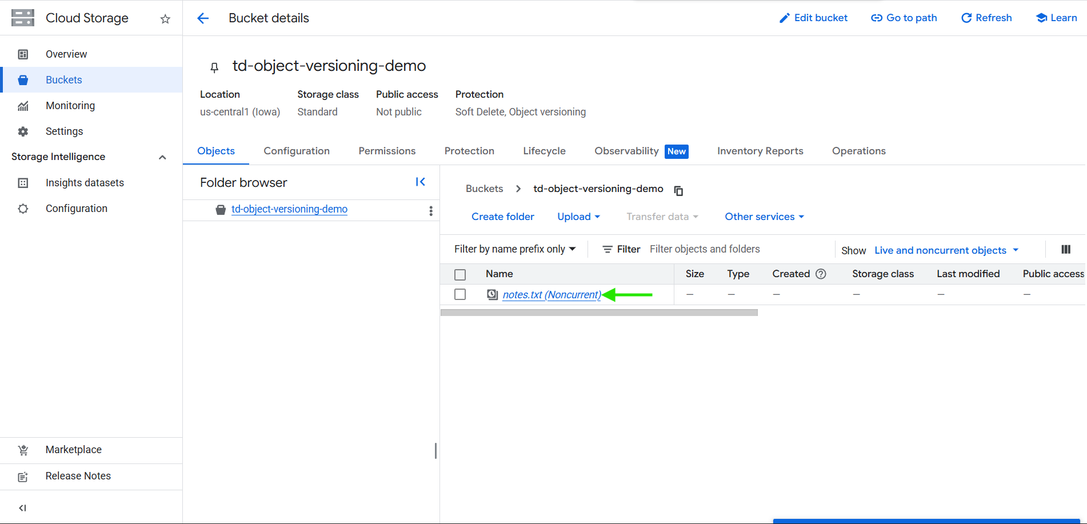The image size is (1087, 524).
Task: Collapse the left navigation sidebar
Action: pyautogui.click(x=23, y=508)
